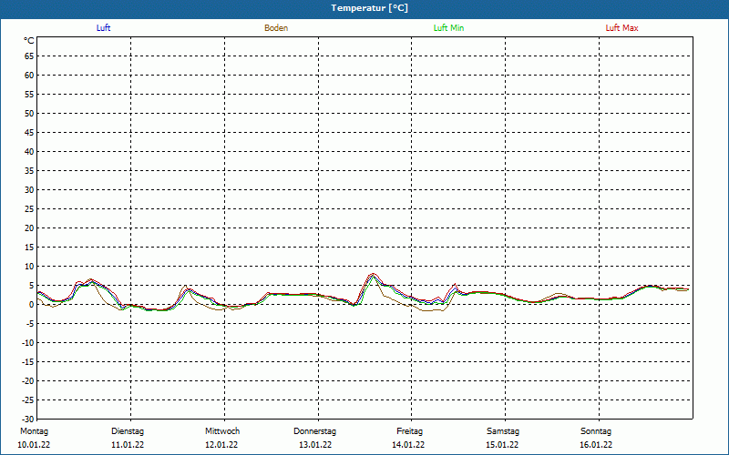Screen dimensions: 729x455
Task: Click the -15 value on y-axis
Action: coord(28,361)
